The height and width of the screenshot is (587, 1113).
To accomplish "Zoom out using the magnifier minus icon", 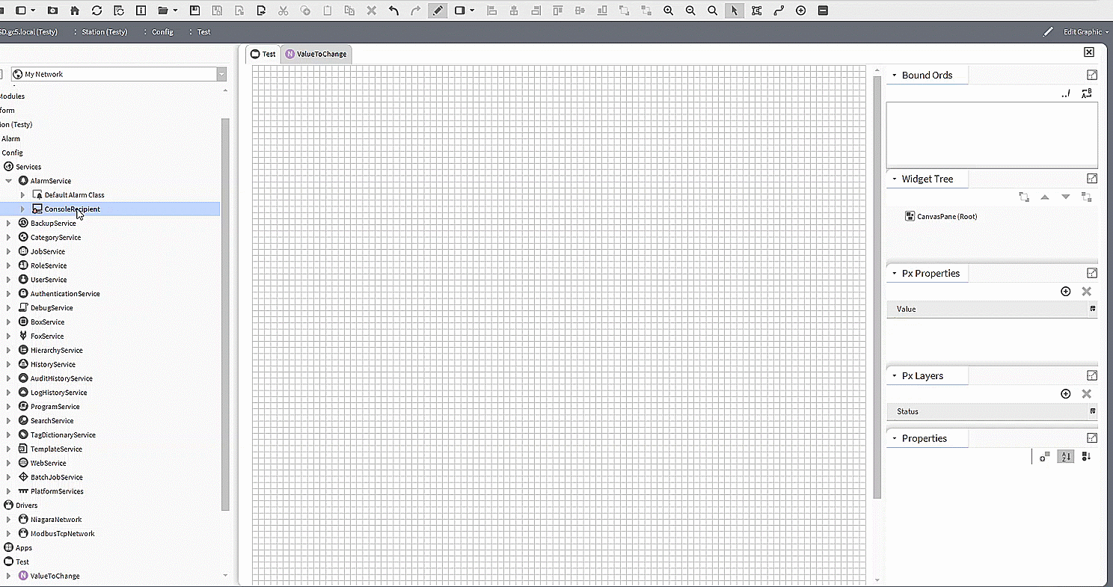I will (x=690, y=10).
